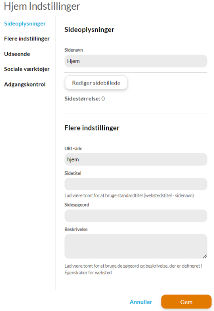This screenshot has width=214, height=311.
Task: Save settings with the Gem button
Action: (x=186, y=302)
